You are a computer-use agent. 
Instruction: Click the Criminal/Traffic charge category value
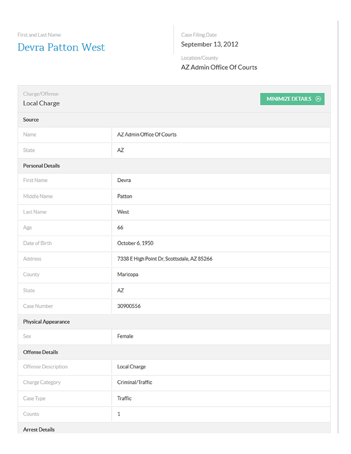(134, 382)
